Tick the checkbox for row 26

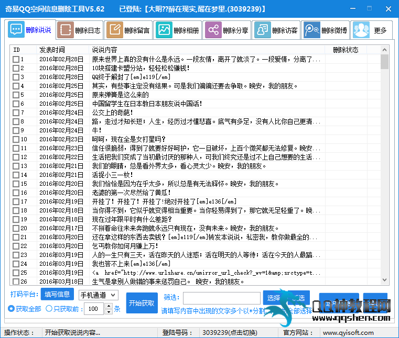(16, 281)
